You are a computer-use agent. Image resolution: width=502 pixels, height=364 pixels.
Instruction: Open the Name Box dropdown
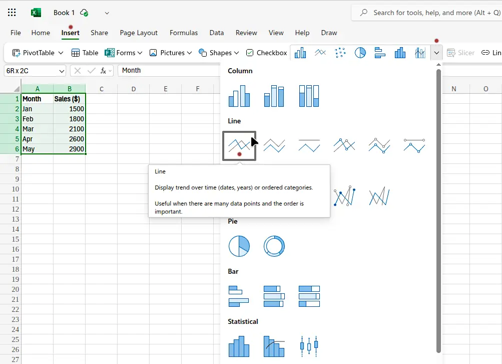tap(62, 71)
